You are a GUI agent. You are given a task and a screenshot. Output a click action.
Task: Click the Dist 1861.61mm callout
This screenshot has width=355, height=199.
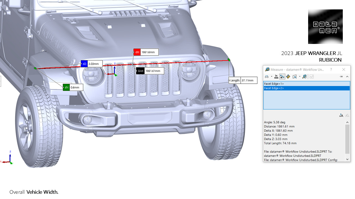pos(150,71)
